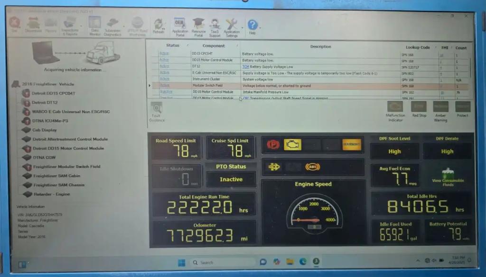The height and width of the screenshot is (277, 486).
Task: Sort fault table by Status column
Action: pyautogui.click(x=173, y=46)
